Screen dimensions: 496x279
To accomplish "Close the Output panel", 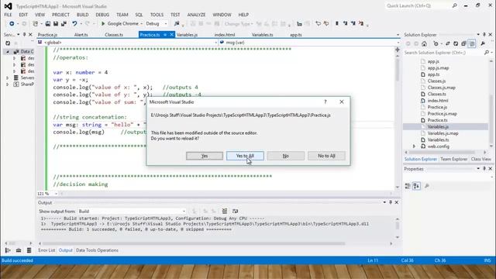I will [x=396, y=202].
